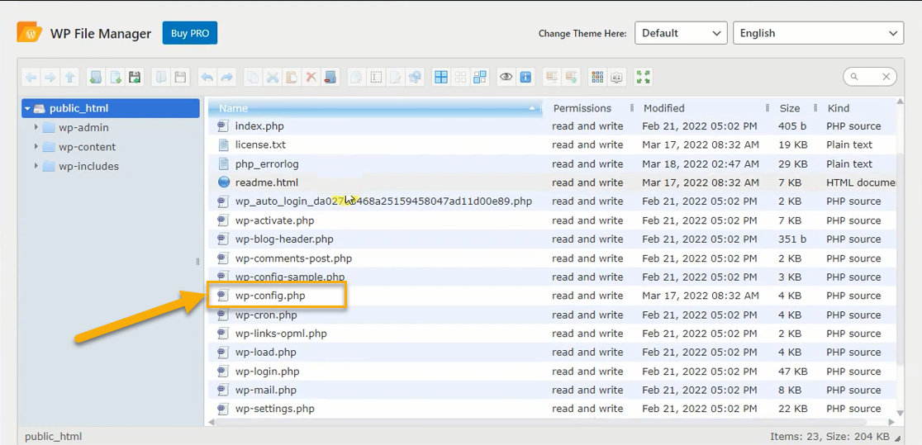Image resolution: width=922 pixels, height=445 pixels.
Task: Expand the wp-admin folder arrow
Action: tap(36, 128)
